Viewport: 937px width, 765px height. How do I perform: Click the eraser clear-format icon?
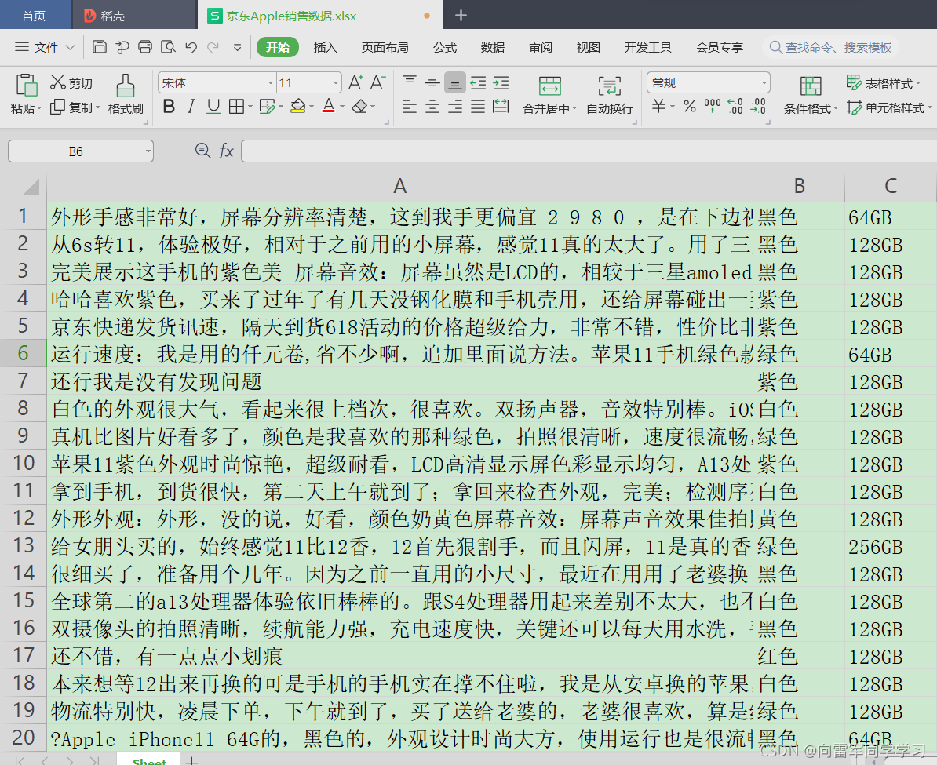pyautogui.click(x=359, y=107)
